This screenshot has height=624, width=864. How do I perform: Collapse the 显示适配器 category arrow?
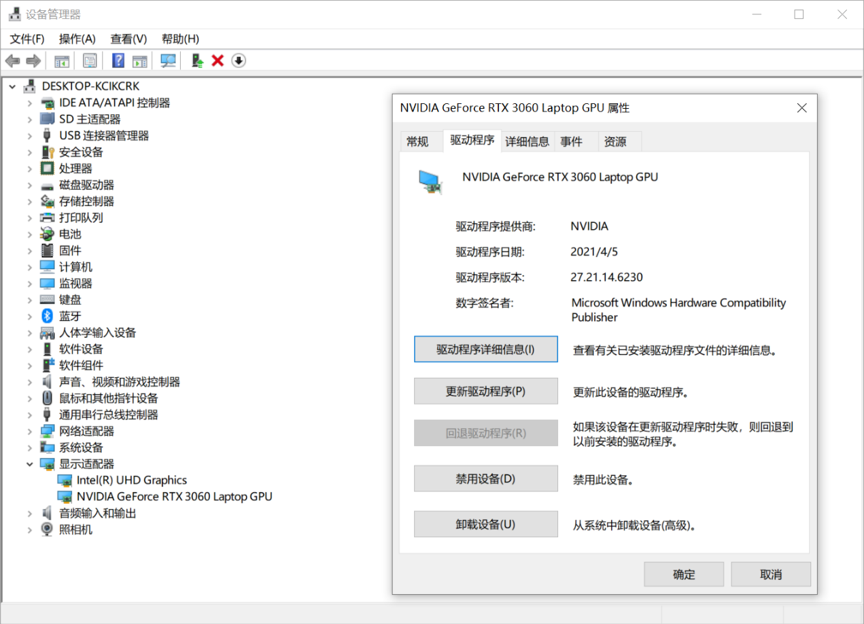(x=29, y=464)
